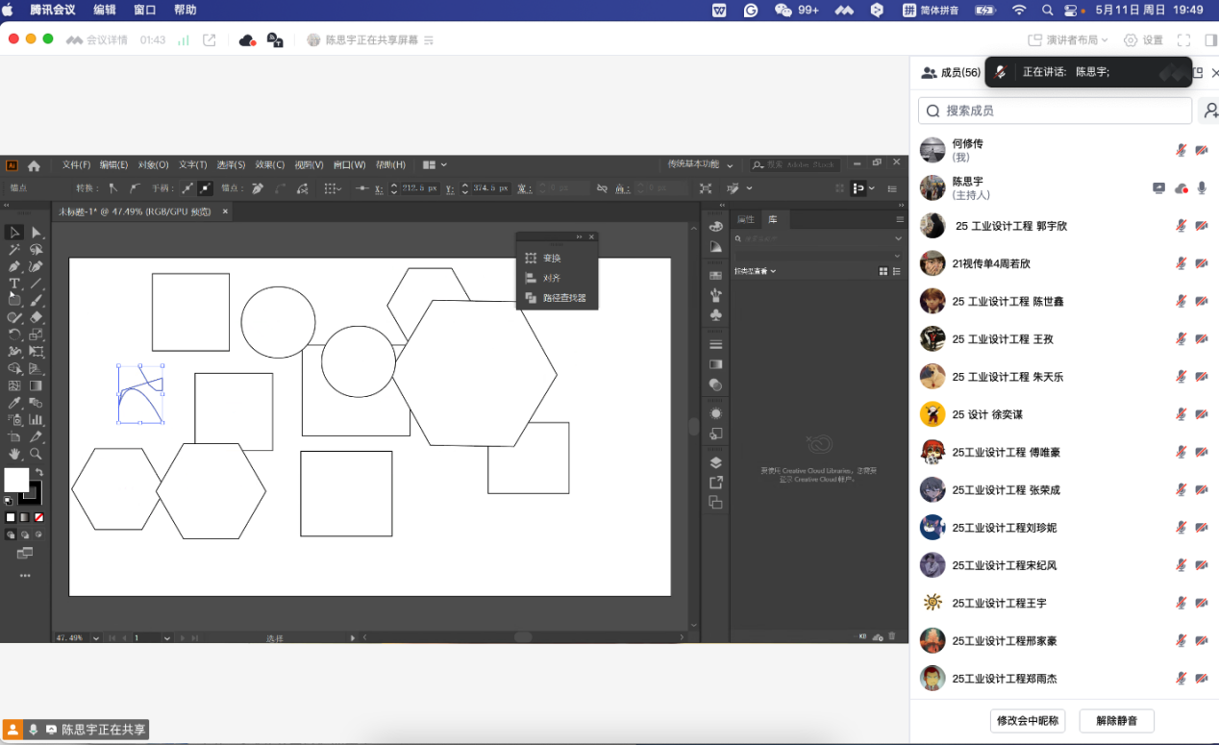Open zoom level dropdown at 47.49%
1219x745 pixels.
(x=95, y=637)
